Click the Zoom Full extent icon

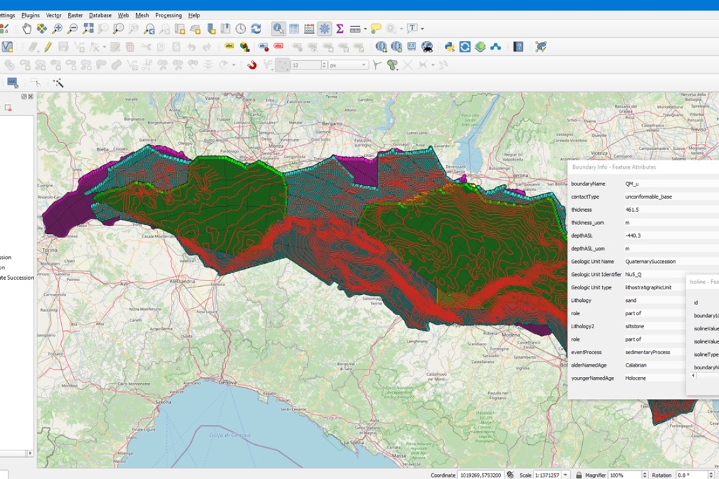click(88, 29)
